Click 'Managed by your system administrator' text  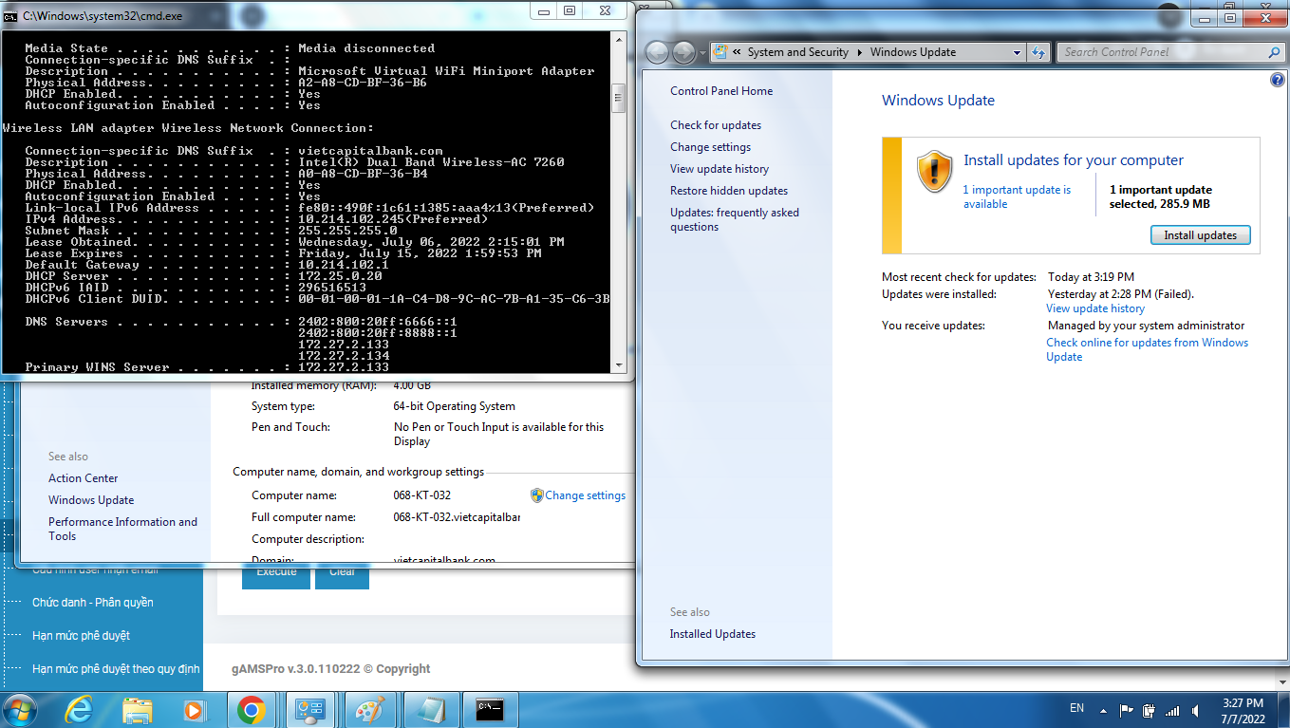coord(1146,326)
